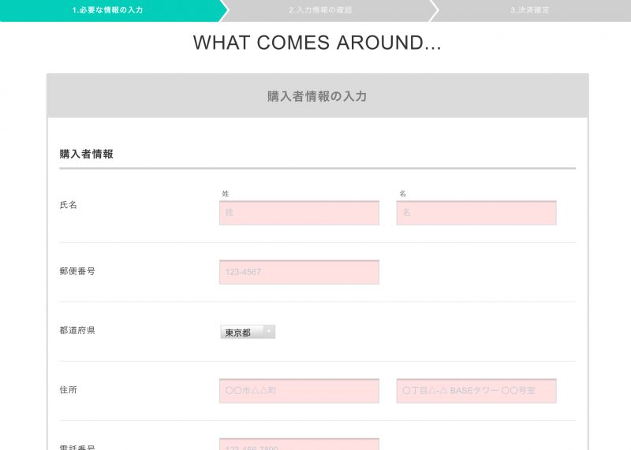Image resolution: width=631 pixels, height=450 pixels.
Task: Focus the 姓 last name input field
Action: click(x=299, y=213)
